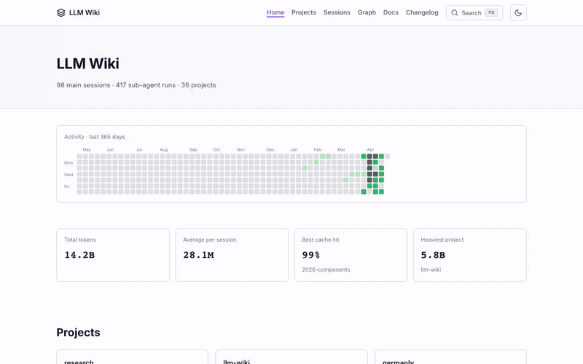Click the 2026-components label

(326, 269)
